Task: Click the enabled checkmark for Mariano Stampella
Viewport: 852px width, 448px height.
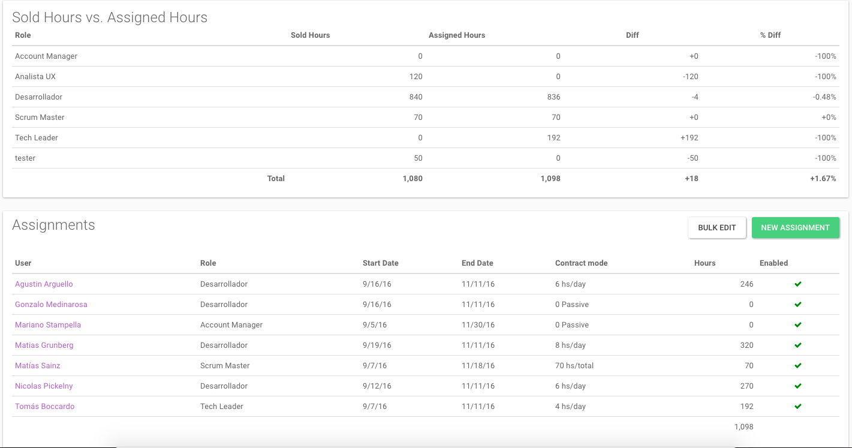Action: point(797,325)
